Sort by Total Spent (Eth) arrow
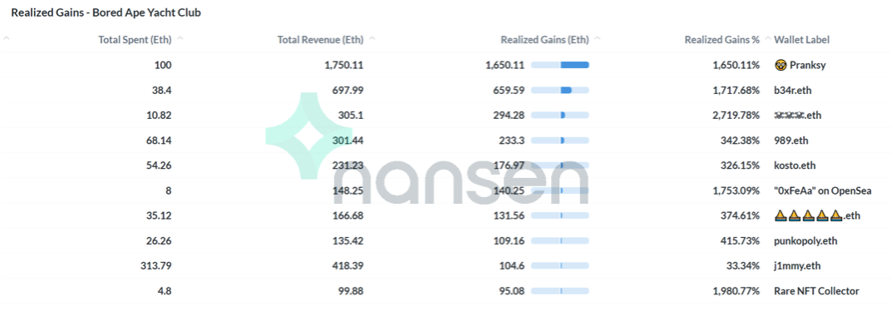This screenshot has height=311, width=891. (180, 38)
